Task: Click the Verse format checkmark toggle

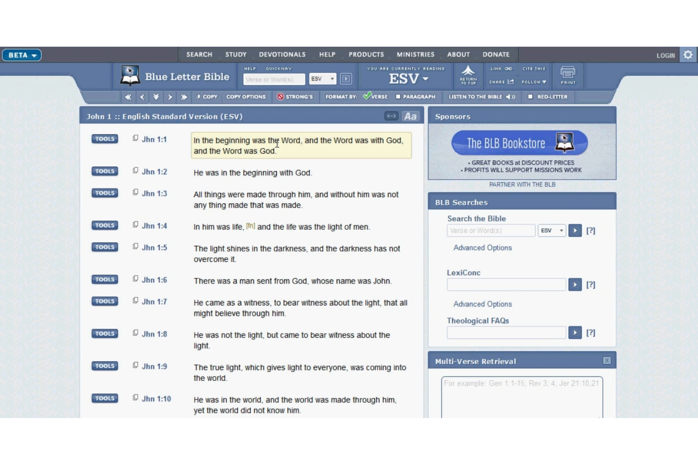Action: (367, 96)
